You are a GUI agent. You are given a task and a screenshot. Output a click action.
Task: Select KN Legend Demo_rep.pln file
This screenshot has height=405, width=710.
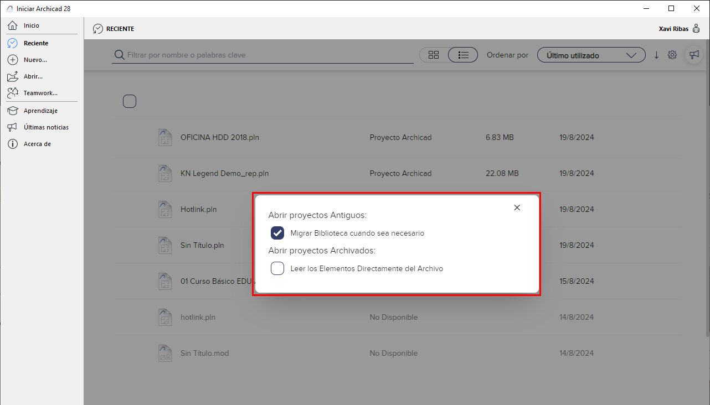[x=224, y=173]
